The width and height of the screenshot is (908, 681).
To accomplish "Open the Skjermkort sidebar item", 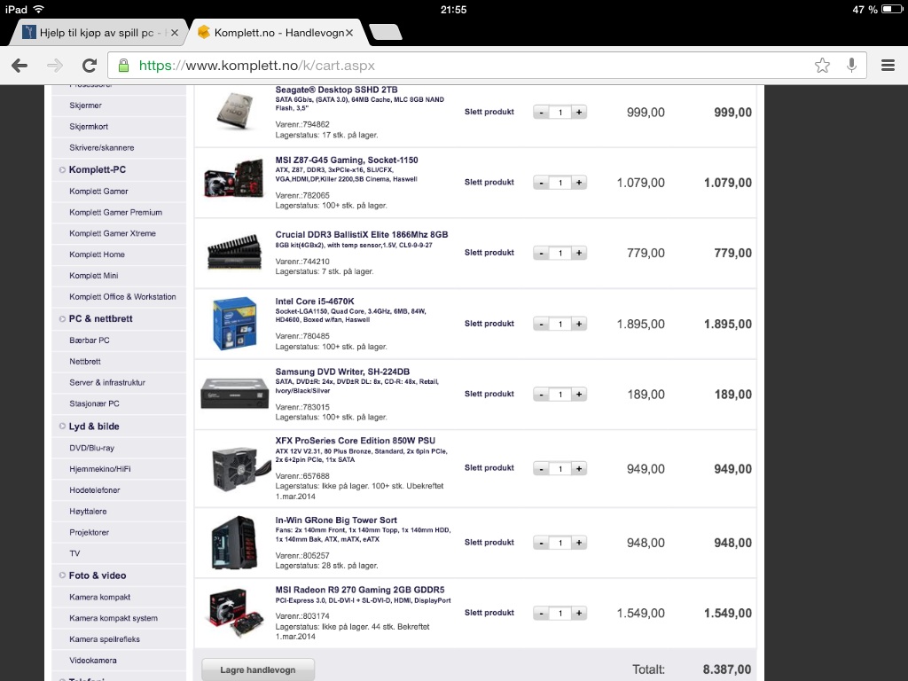I will pos(89,126).
